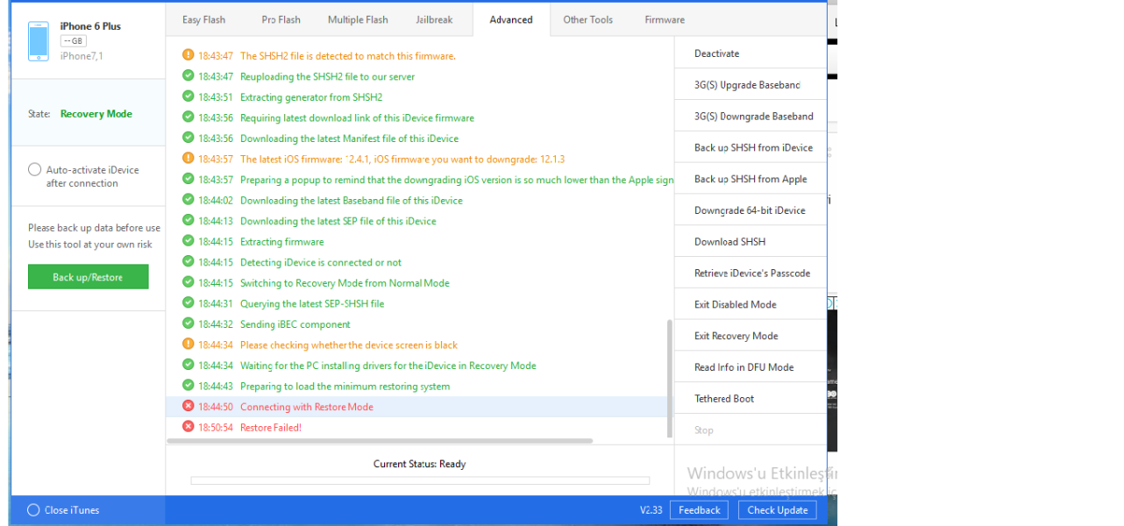Choose Exit Recovery Mode
Screen dimensions: 1124x526
point(736,336)
